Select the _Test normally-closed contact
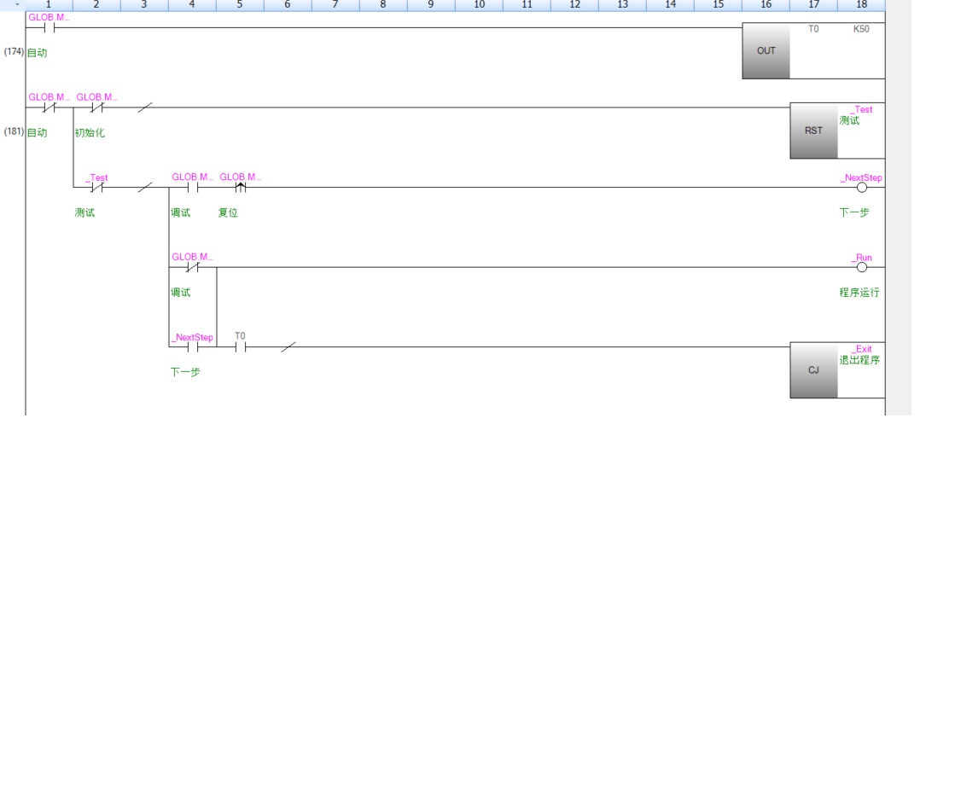Image resolution: width=955 pixels, height=796 pixels. pyautogui.click(x=96, y=188)
